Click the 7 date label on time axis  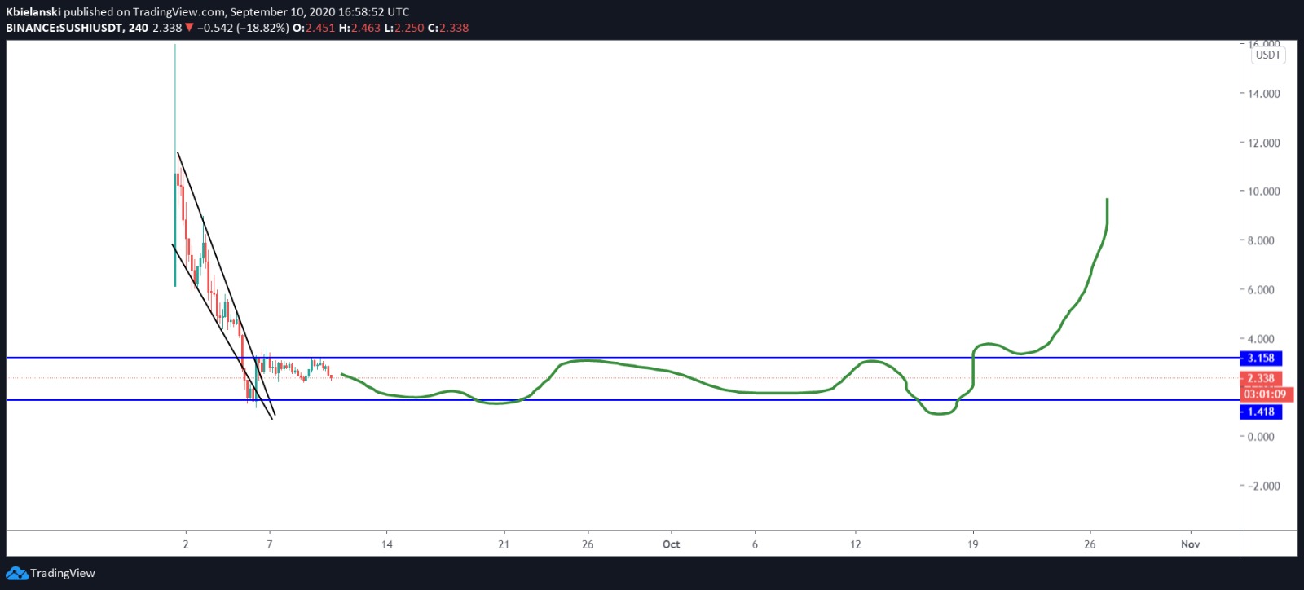[x=270, y=544]
